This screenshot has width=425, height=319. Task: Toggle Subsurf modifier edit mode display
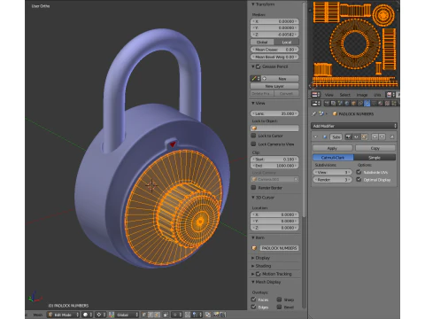tap(364, 136)
